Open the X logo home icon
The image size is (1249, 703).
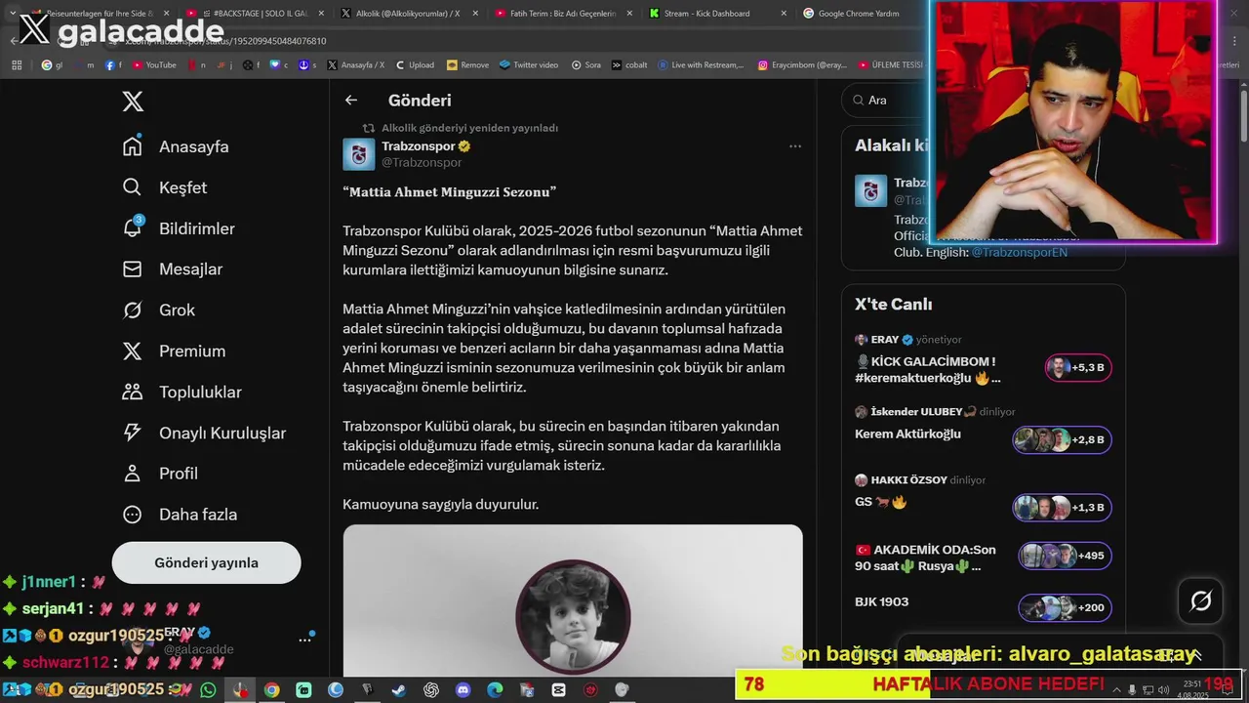[133, 102]
